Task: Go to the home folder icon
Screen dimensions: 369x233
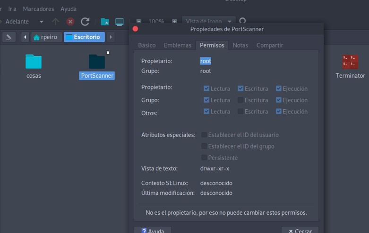Action: coord(105,22)
